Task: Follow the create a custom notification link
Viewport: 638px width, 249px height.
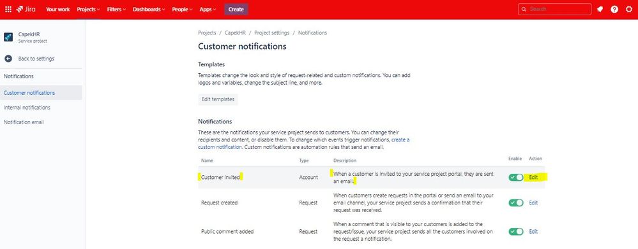Action: tap(304, 143)
